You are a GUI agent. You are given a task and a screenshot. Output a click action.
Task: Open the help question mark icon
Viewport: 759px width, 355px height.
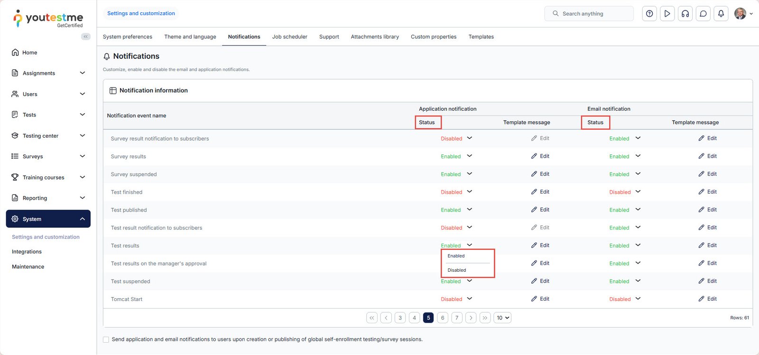(649, 14)
